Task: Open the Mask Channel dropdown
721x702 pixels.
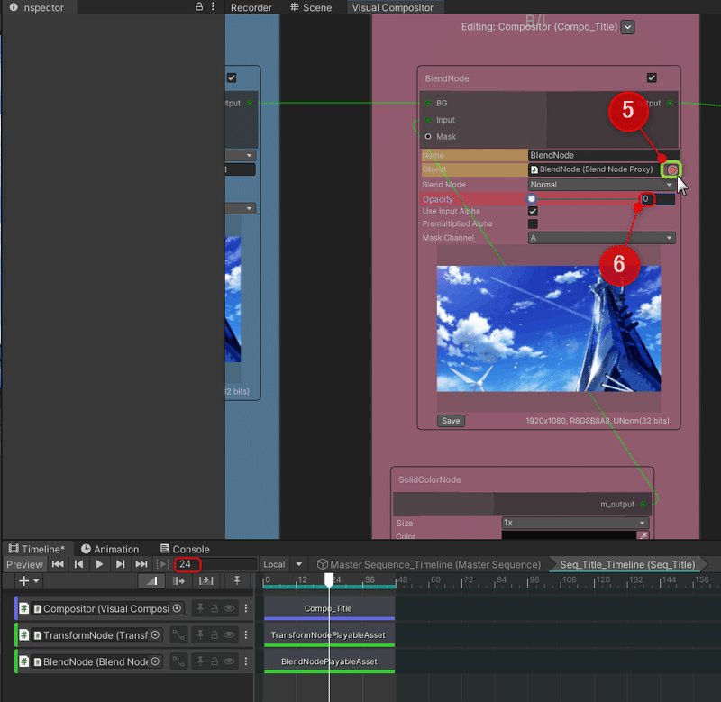Action: point(601,238)
